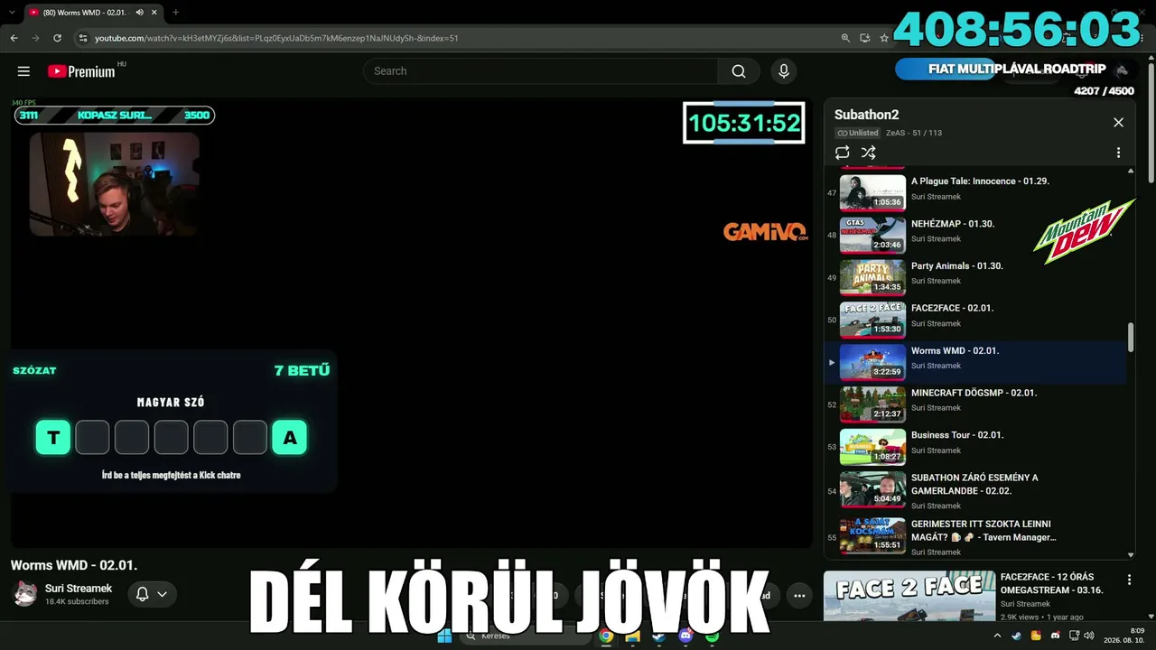The height and width of the screenshot is (650, 1156).
Task: Select the current Worms WMD - 02.01. entry
Action: click(x=975, y=362)
